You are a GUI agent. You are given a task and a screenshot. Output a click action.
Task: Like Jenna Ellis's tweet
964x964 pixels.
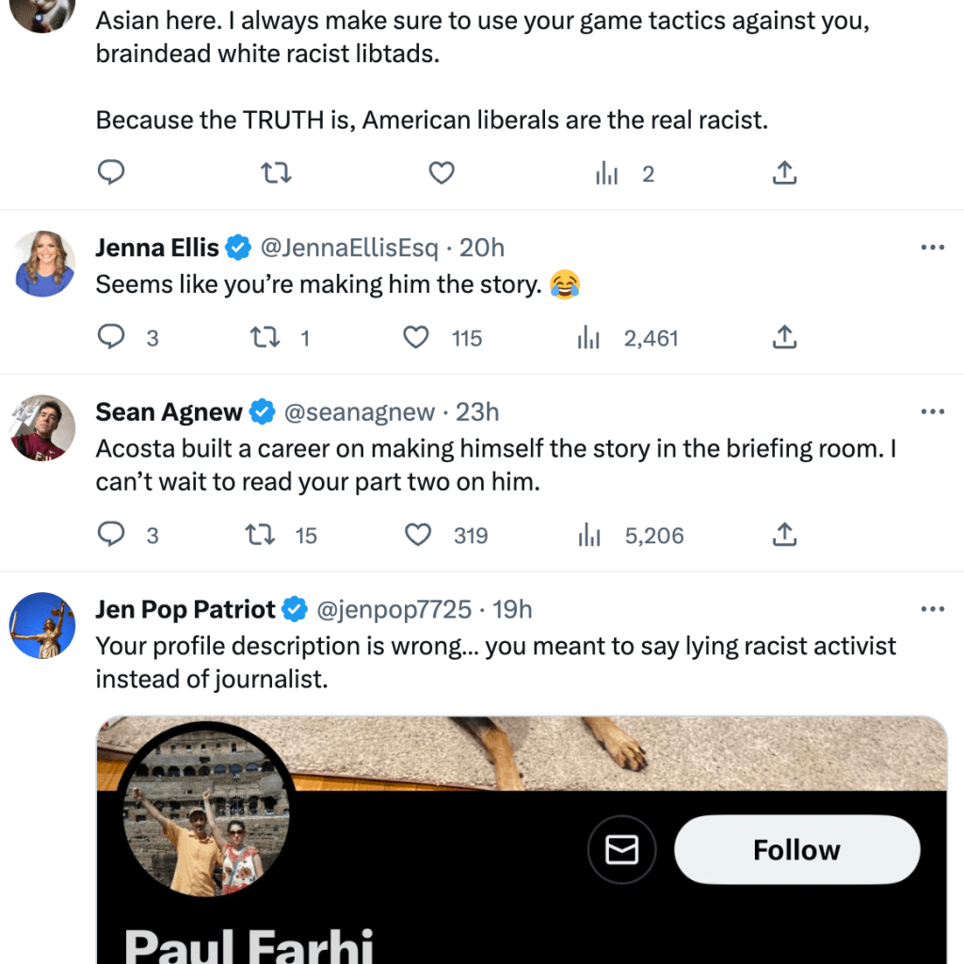pyautogui.click(x=416, y=338)
